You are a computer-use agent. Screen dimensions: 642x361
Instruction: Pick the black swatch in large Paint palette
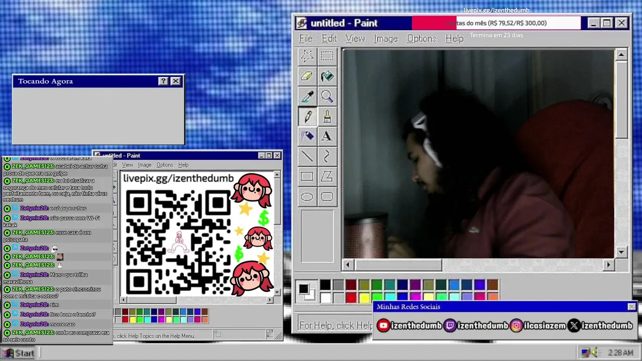326,285
